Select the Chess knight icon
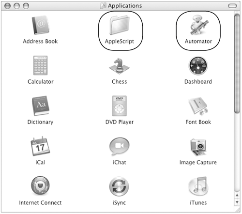This screenshot has height=214, width=242. 119,66
